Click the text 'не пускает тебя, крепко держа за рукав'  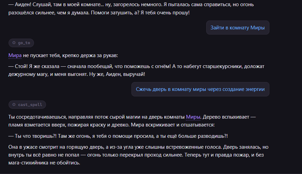(x=70, y=55)
